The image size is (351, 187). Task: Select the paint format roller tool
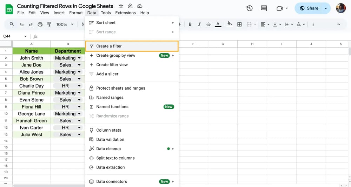tap(49, 25)
